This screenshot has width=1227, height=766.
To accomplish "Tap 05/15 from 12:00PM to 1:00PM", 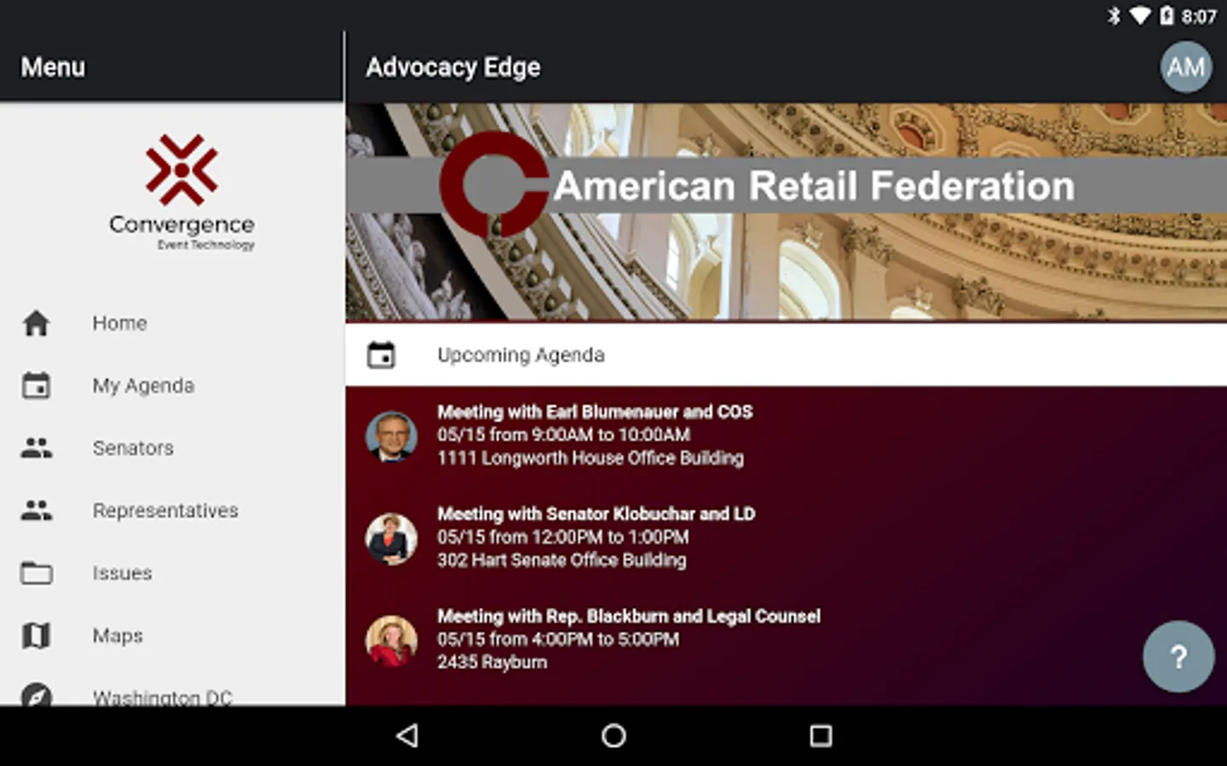I will [x=562, y=537].
